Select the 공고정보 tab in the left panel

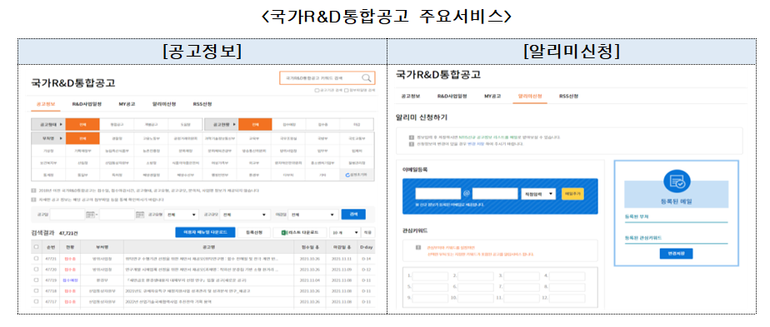(x=46, y=104)
